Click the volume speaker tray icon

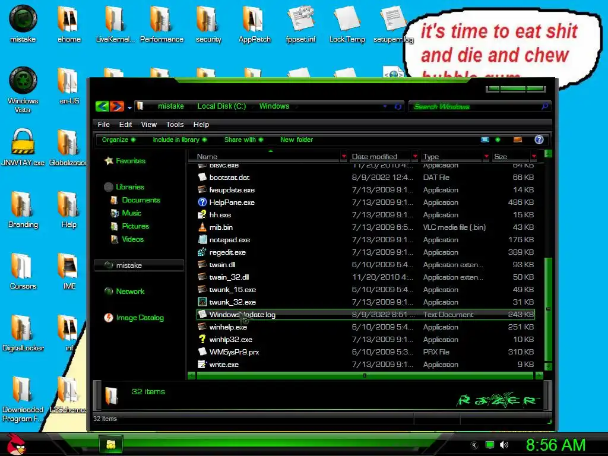point(504,445)
